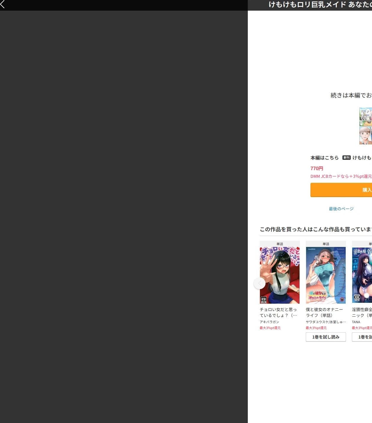Image resolution: width=372 pixels, height=423 pixels.
Task: Click the orange 購入 purchase button
Action: (x=341, y=190)
